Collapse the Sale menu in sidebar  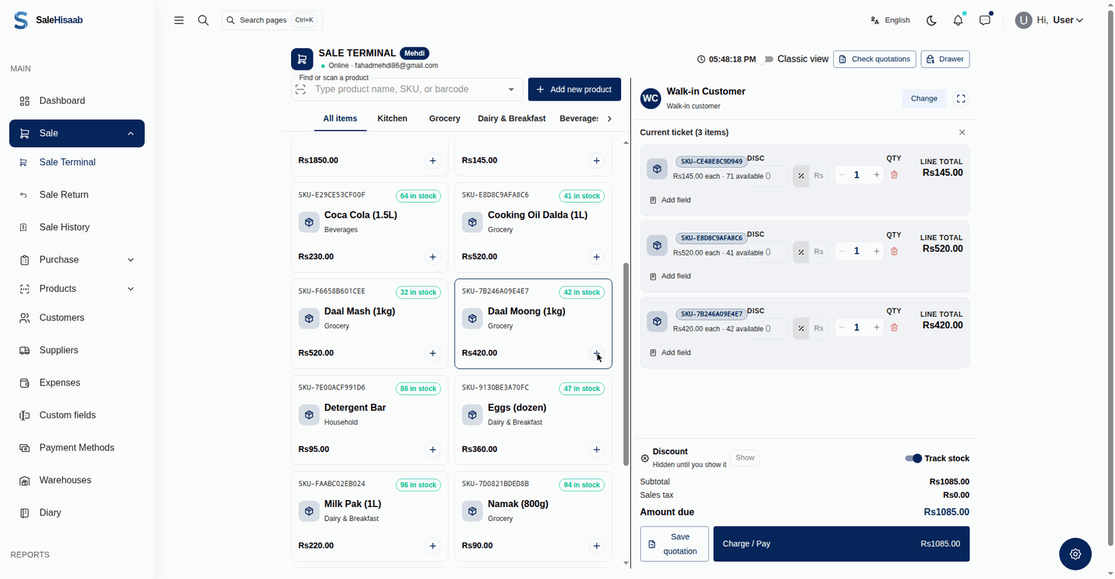click(x=131, y=133)
